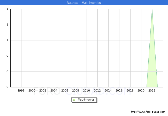The height and width of the screenshot is (116, 168).
Task: Select the 2010 year label
Action: [x=87, y=91]
